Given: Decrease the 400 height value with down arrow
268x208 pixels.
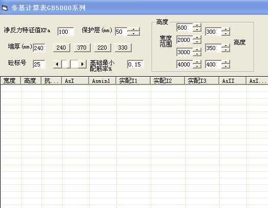Looking at the screenshot, I should click(x=226, y=66).
